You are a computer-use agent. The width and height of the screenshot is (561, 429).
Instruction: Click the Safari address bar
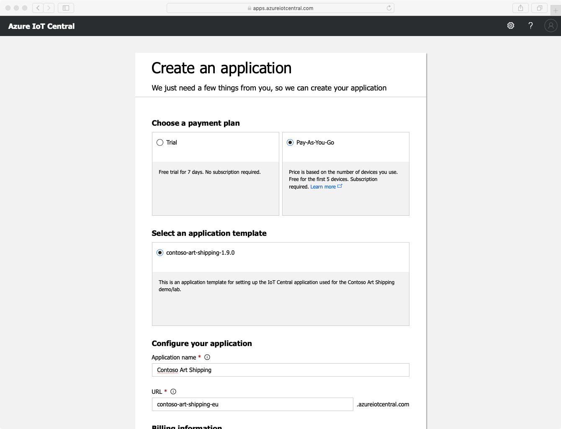pyautogui.click(x=280, y=8)
